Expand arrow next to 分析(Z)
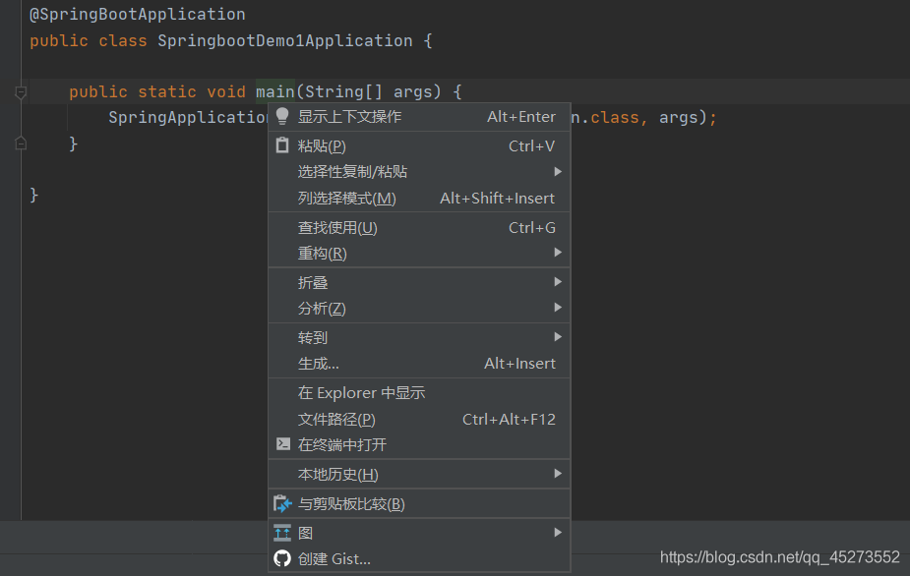 pyautogui.click(x=558, y=308)
